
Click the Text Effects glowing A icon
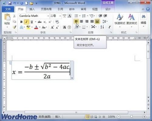(21, 27)
